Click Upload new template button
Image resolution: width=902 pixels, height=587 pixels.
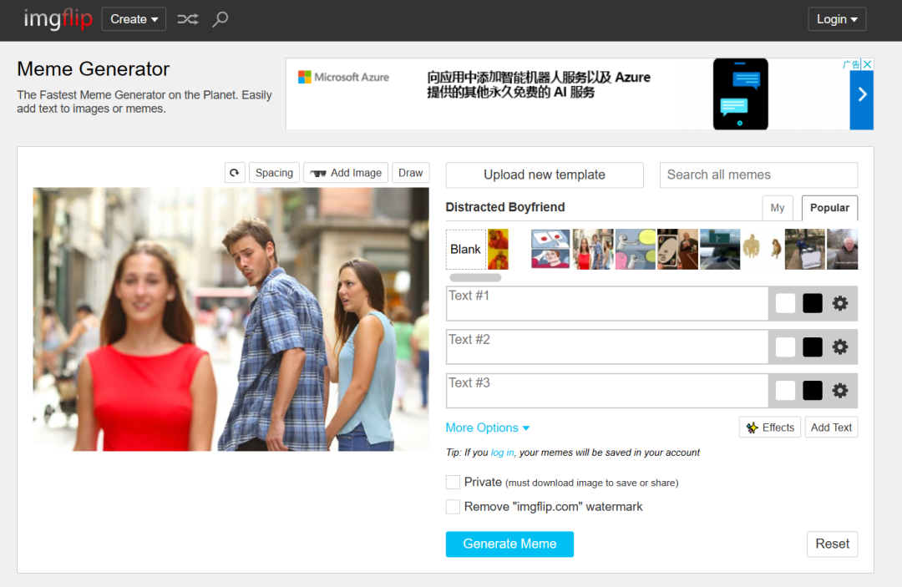[x=545, y=175]
